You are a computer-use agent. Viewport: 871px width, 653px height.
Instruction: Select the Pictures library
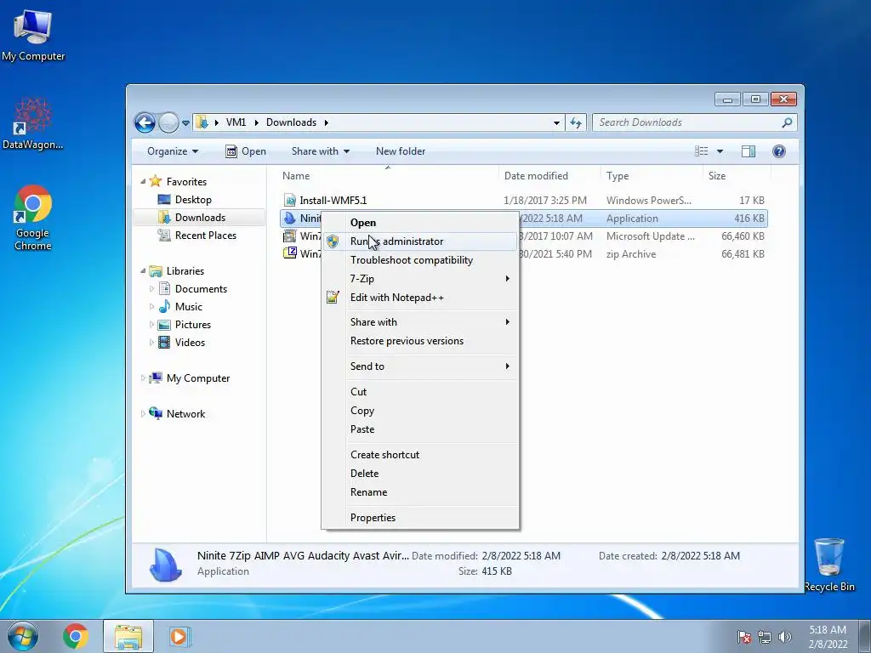(x=193, y=325)
